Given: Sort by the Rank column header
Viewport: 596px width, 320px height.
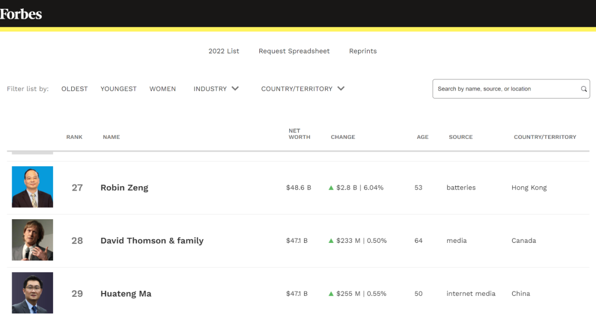Looking at the screenshot, I should (74, 137).
